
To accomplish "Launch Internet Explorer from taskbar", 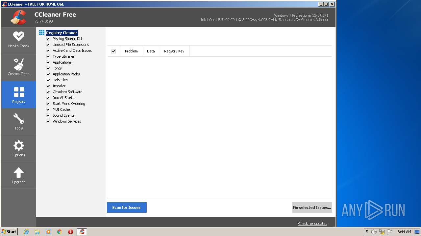I will (x=26, y=232).
